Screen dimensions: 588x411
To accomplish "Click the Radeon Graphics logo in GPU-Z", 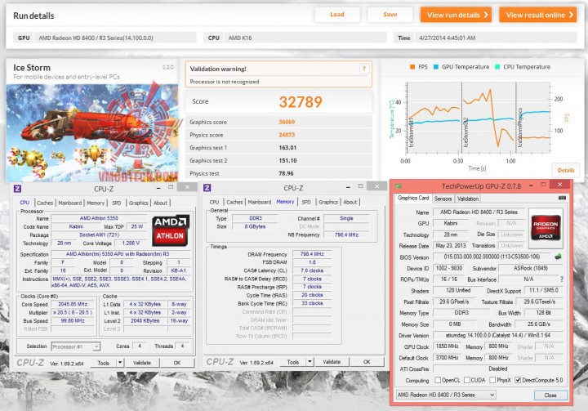I will (546, 228).
